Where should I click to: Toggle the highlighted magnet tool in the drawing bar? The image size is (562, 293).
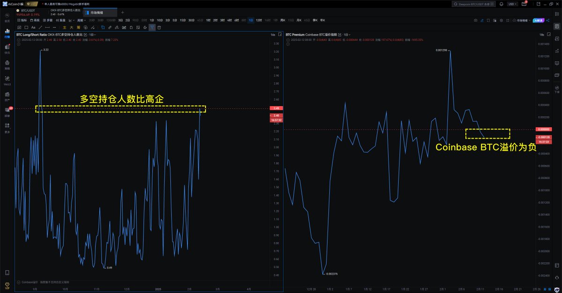click(x=152, y=28)
